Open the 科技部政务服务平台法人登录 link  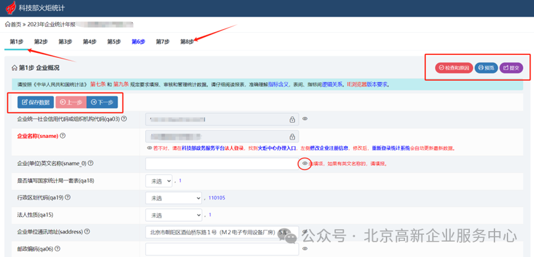(213, 148)
